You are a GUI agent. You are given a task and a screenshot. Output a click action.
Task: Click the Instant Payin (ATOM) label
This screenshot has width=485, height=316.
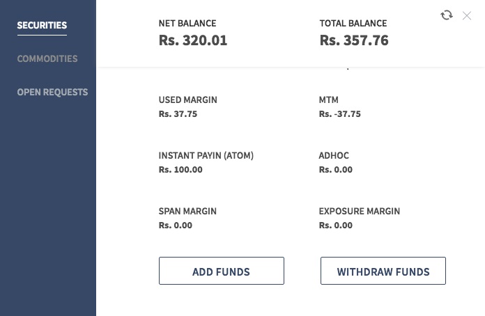coord(206,156)
